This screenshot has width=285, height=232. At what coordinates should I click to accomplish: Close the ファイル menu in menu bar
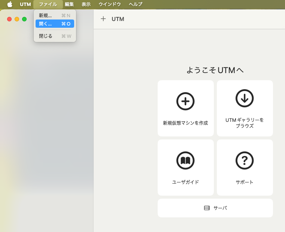(48, 4)
